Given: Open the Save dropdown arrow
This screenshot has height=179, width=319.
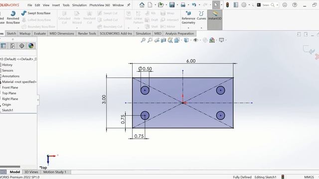Looking at the screenshot, I should pyautogui.click(x=177, y=5).
